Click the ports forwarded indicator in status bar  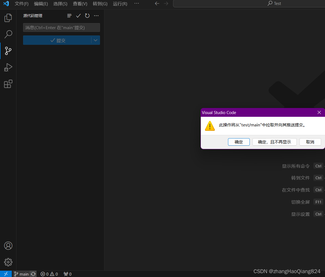[x=68, y=274]
